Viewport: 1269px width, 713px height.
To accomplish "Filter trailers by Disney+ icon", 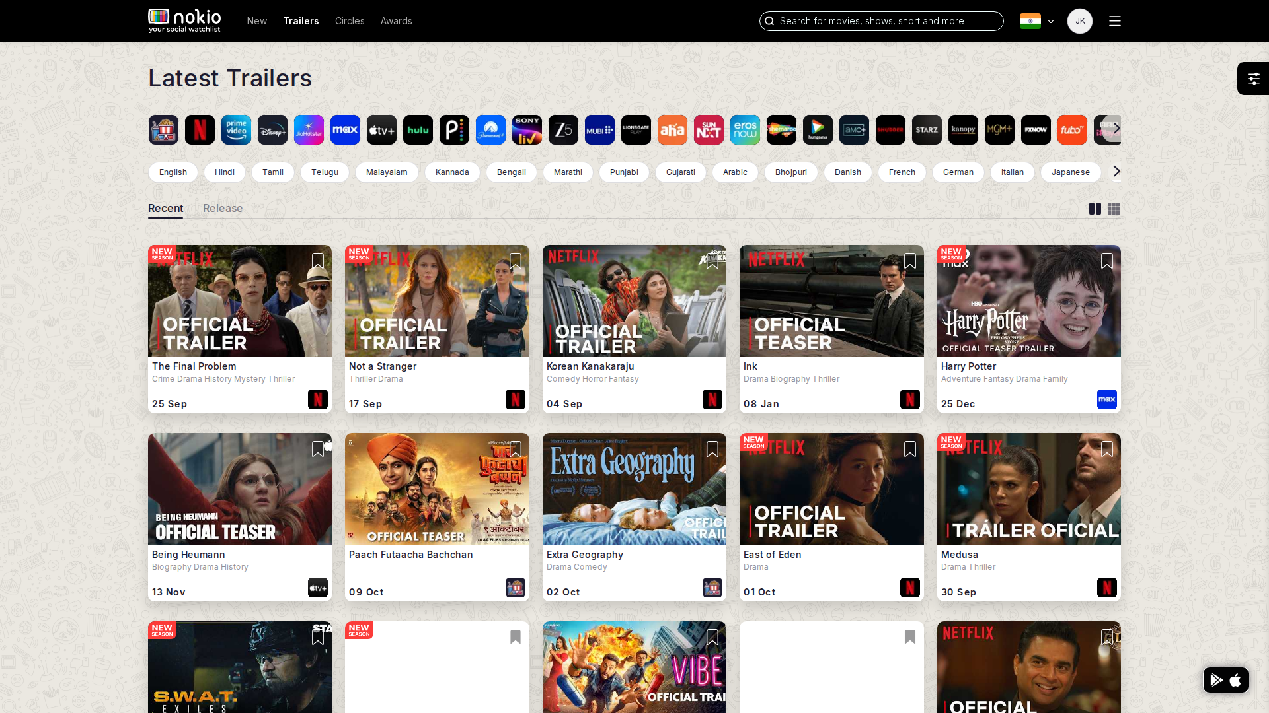I will coord(272,130).
